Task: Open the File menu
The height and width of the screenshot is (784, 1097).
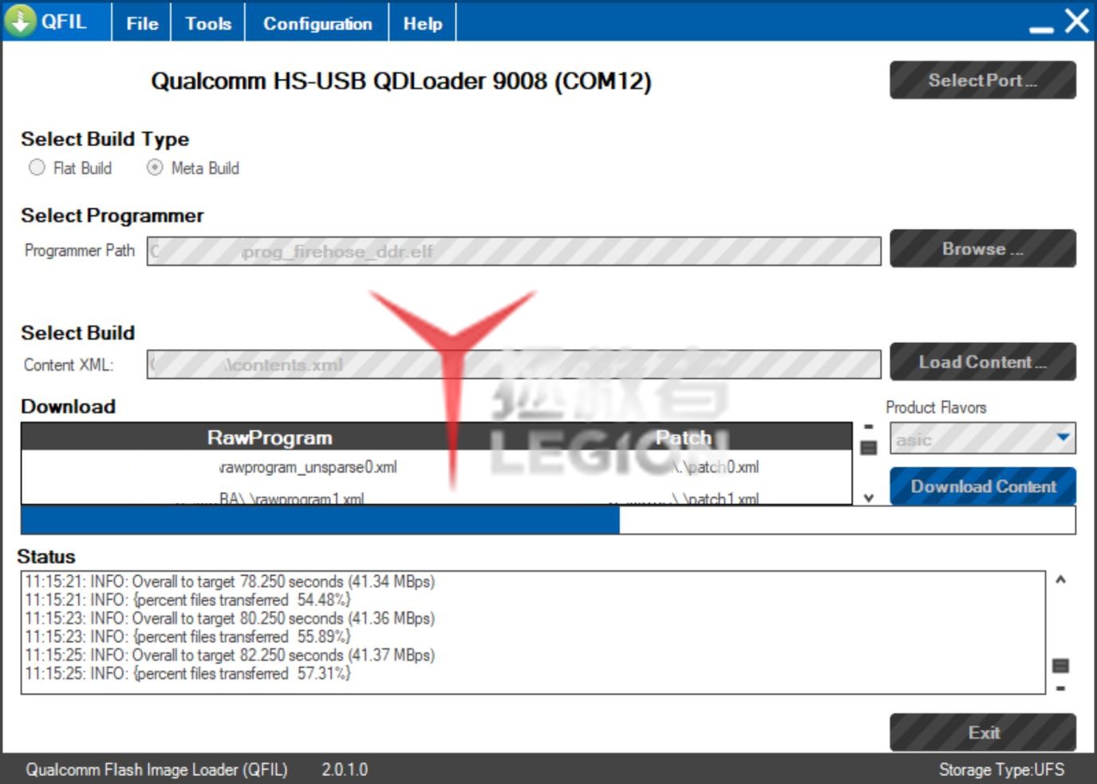Action: (x=142, y=24)
